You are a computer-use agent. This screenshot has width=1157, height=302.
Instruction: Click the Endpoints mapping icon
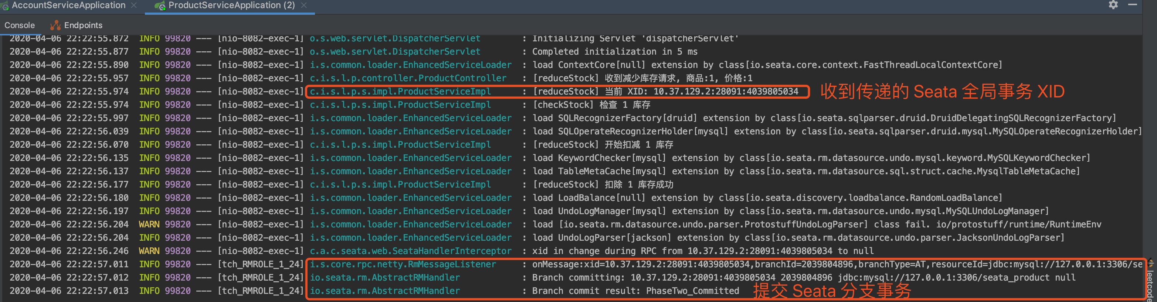pyautogui.click(x=55, y=25)
